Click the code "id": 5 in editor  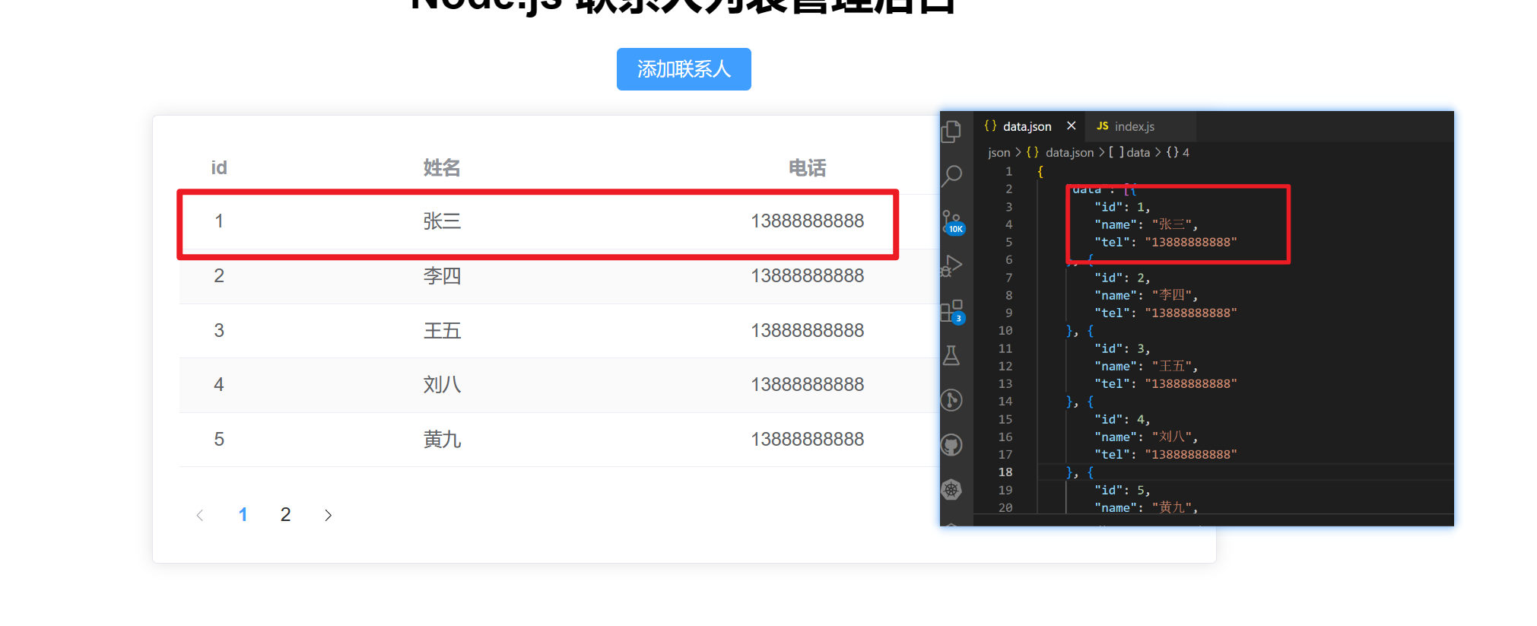[x=1122, y=490]
